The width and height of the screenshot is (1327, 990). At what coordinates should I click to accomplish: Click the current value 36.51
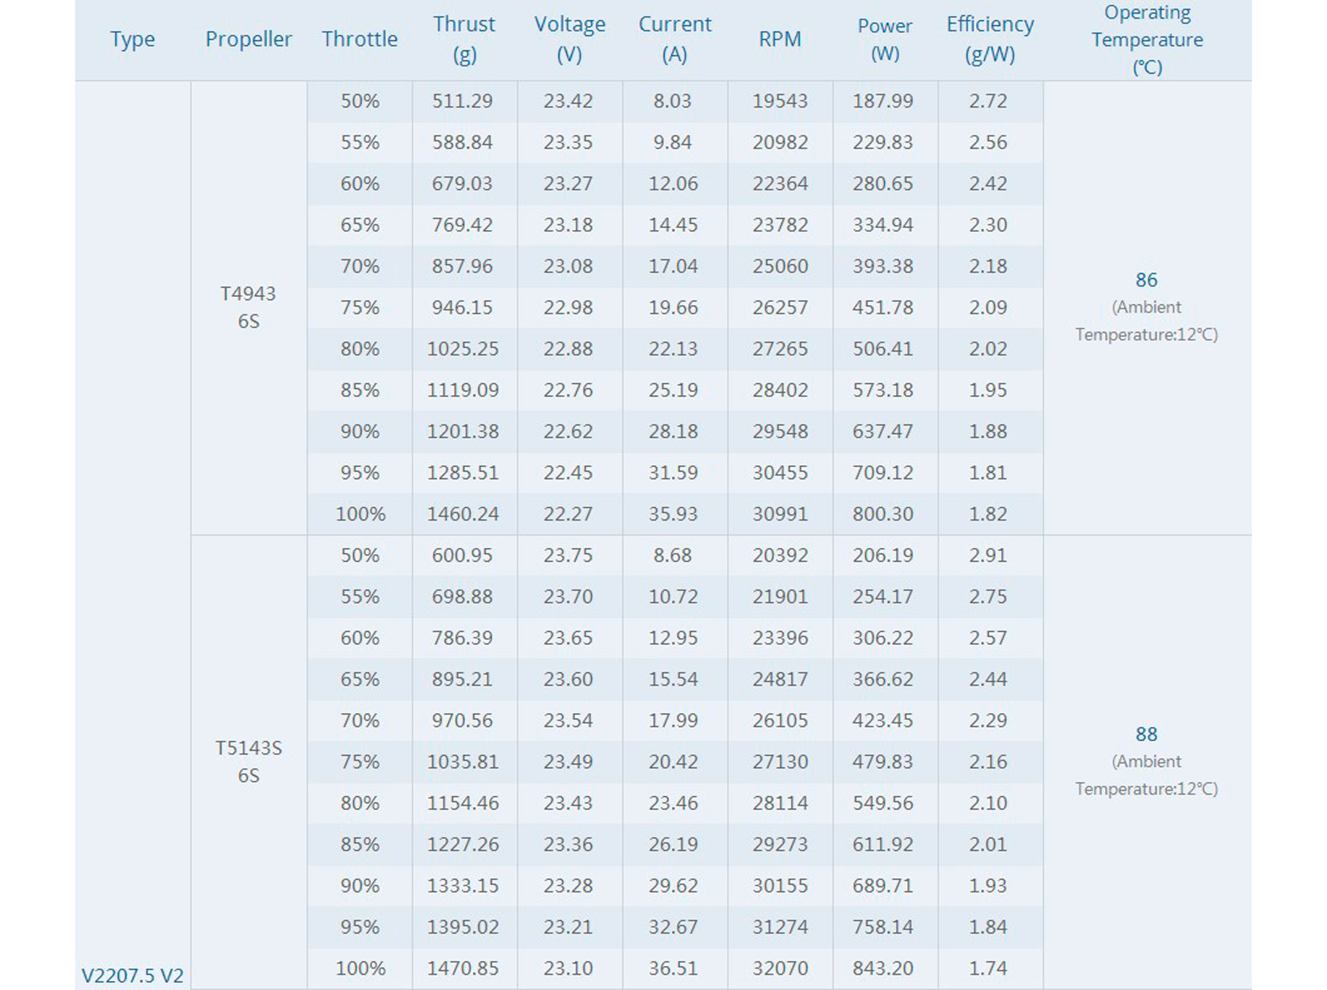pos(673,968)
